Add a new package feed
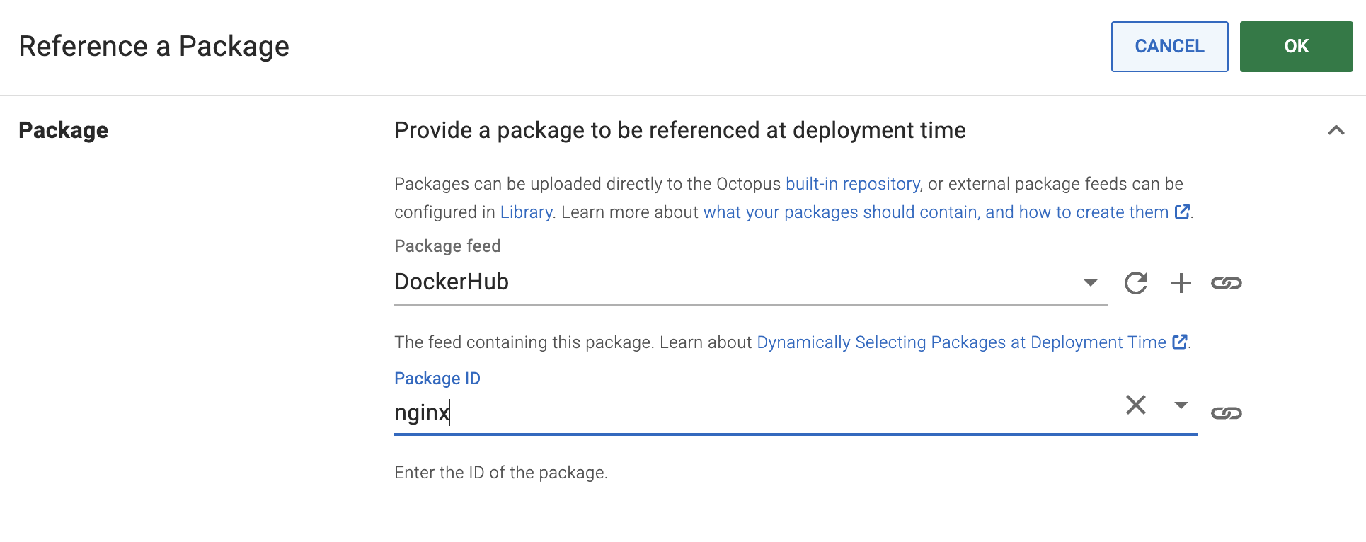The image size is (1366, 542). point(1181,283)
